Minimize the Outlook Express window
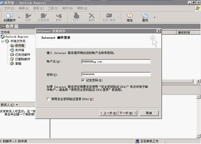 pos(190,3)
